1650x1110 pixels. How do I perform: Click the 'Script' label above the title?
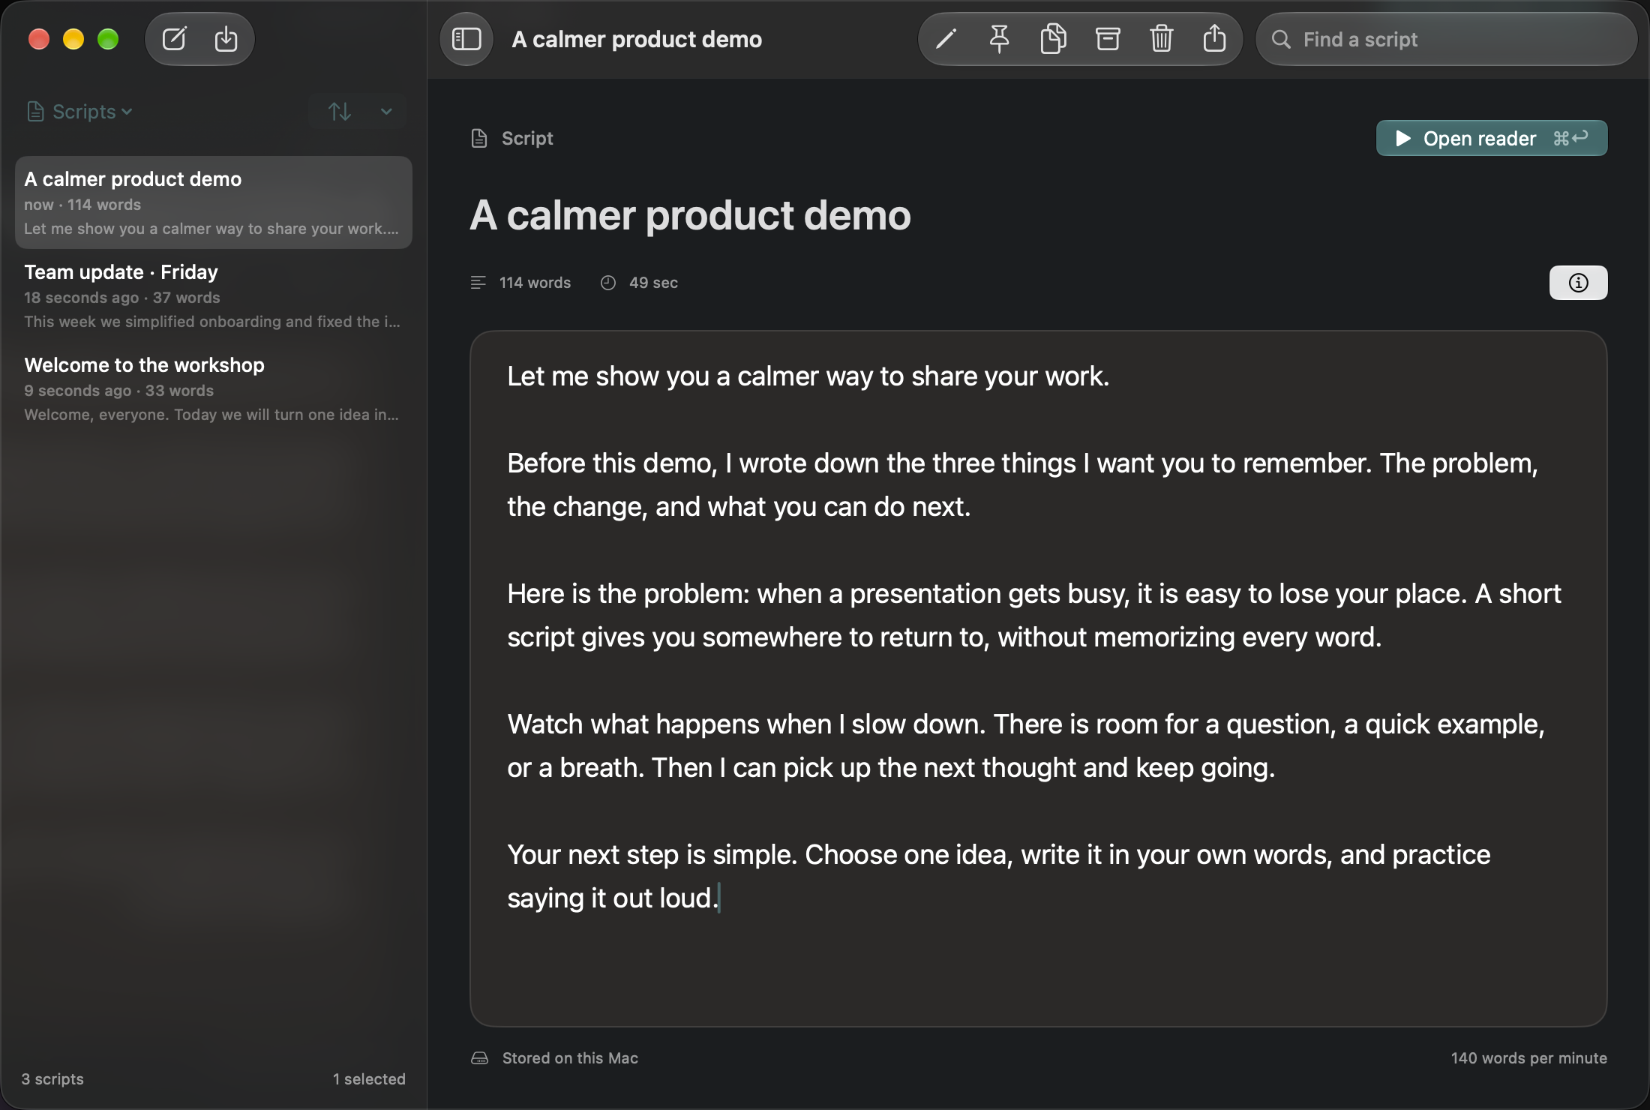click(527, 139)
